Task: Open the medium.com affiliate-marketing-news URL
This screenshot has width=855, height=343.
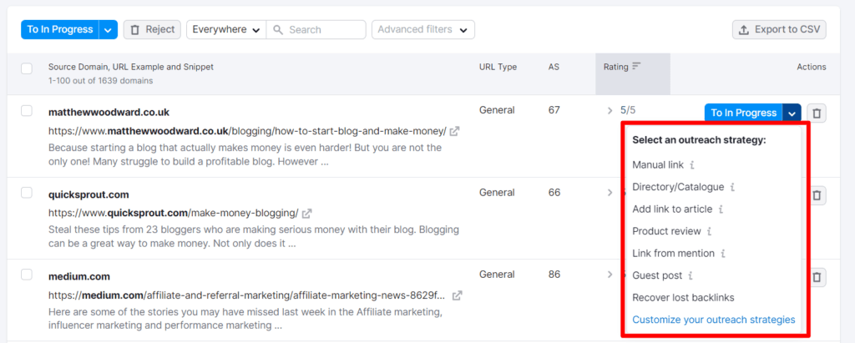Action: pyautogui.click(x=247, y=295)
